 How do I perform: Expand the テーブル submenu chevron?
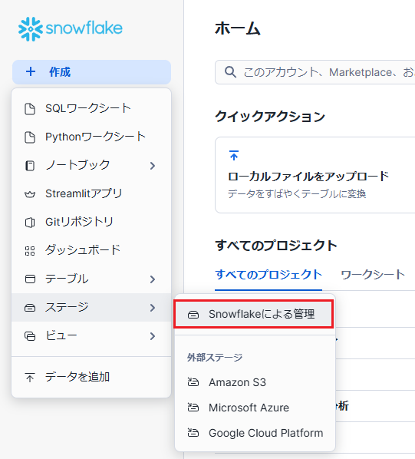click(x=153, y=279)
